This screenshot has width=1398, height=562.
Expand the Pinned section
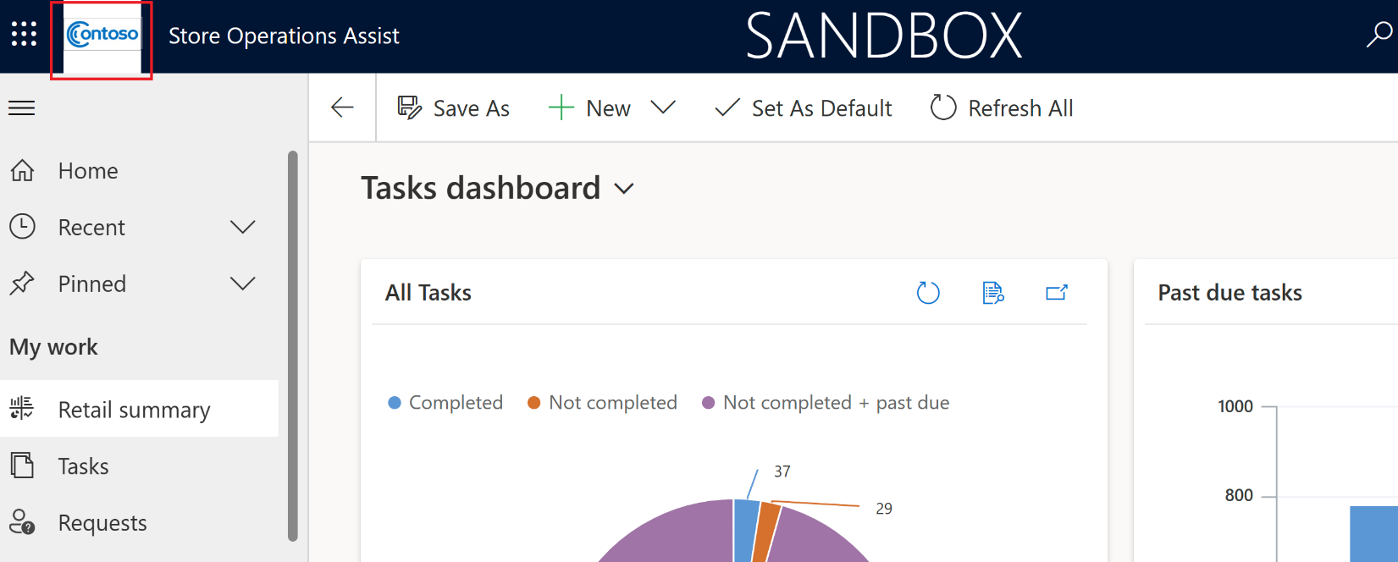tap(243, 284)
